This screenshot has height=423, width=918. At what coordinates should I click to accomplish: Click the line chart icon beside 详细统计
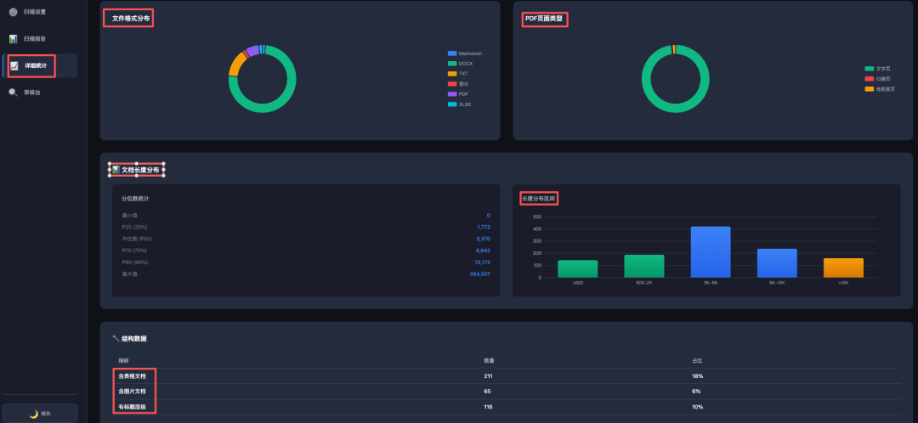(x=14, y=65)
